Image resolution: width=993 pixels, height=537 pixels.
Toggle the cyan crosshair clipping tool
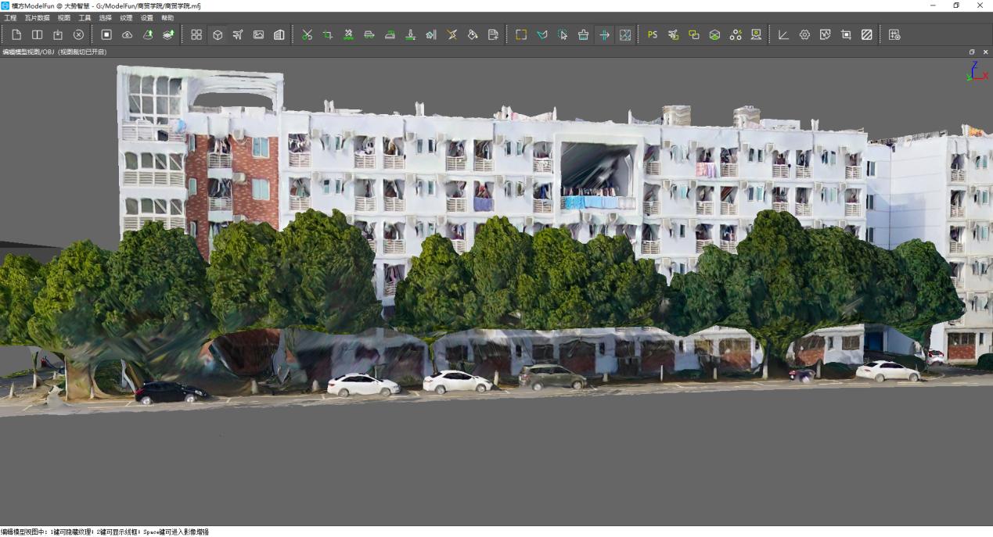click(x=604, y=34)
